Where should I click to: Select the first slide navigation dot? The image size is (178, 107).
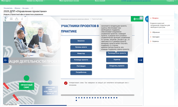(x=76, y=98)
